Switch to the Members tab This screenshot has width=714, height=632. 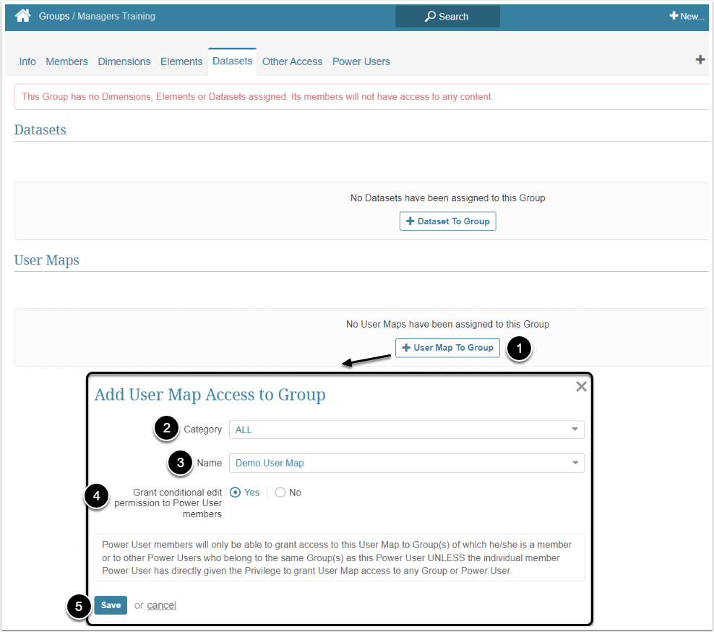[x=66, y=61]
